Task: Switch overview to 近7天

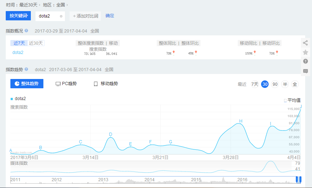Action: point(19,43)
